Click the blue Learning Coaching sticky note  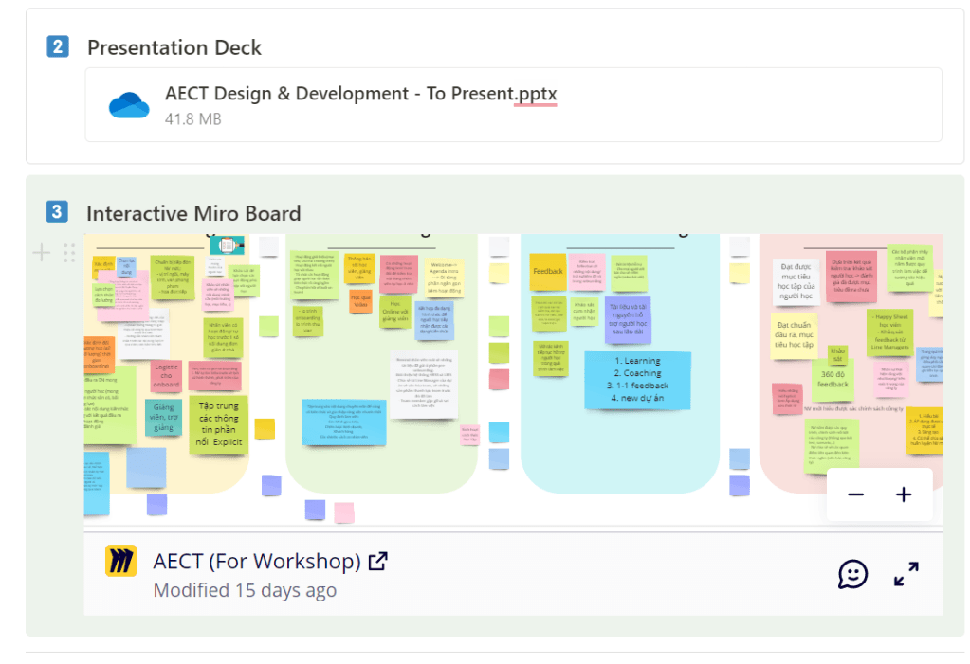[636, 379]
